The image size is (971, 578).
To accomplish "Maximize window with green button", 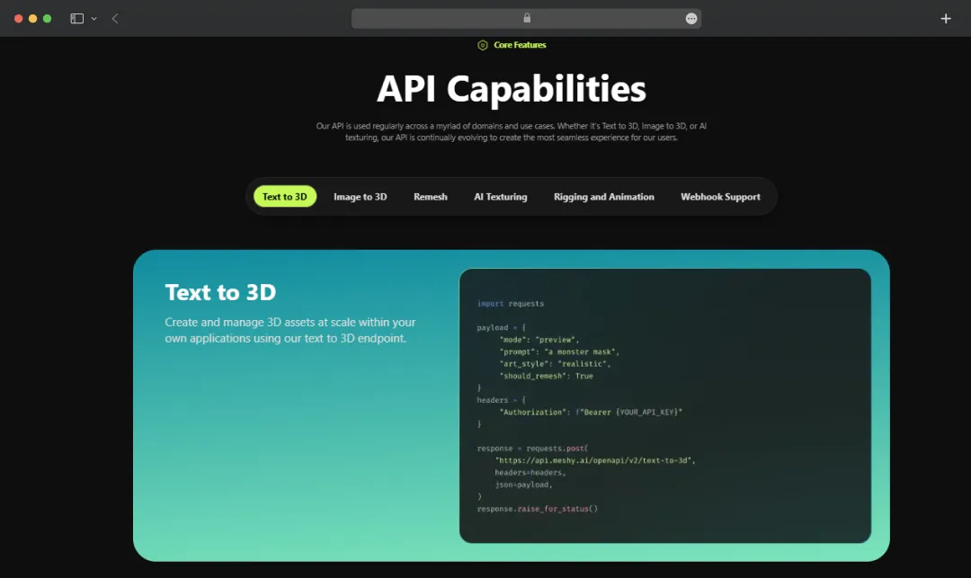I will point(47,19).
